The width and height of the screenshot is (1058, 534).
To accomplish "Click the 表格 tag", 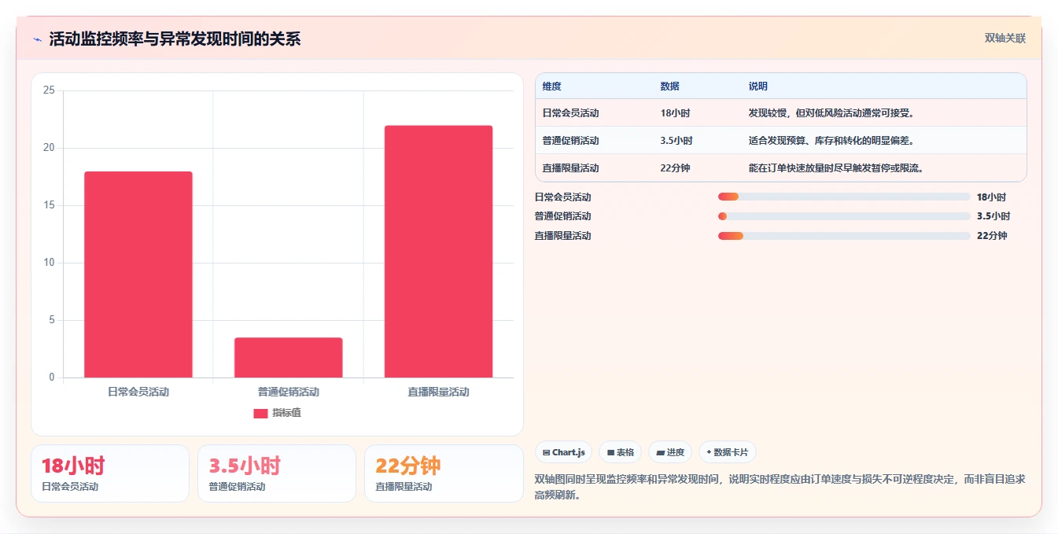I will coord(621,452).
